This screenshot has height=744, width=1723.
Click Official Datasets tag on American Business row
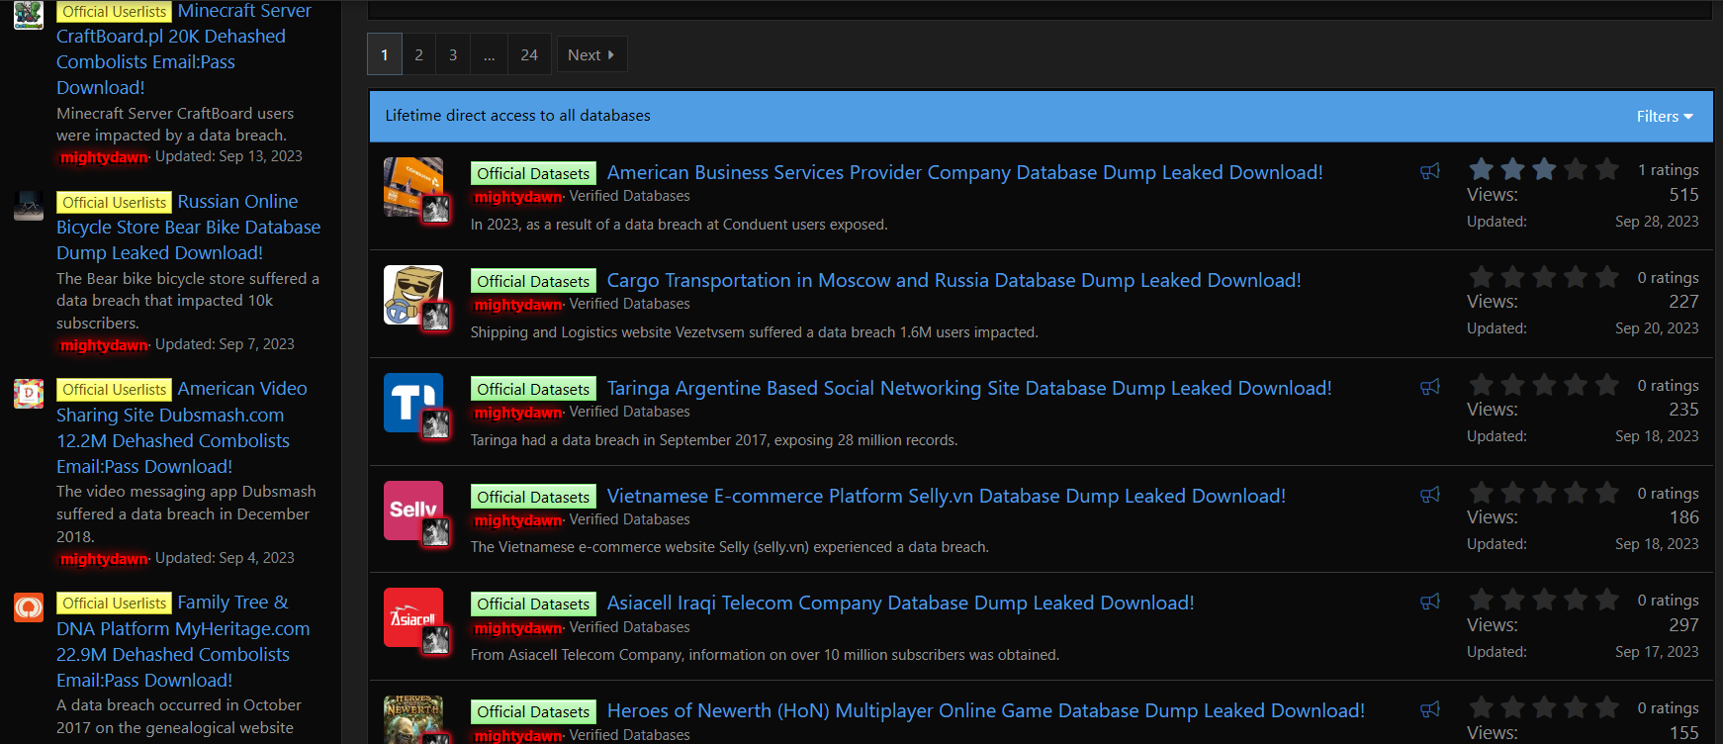pyautogui.click(x=533, y=173)
